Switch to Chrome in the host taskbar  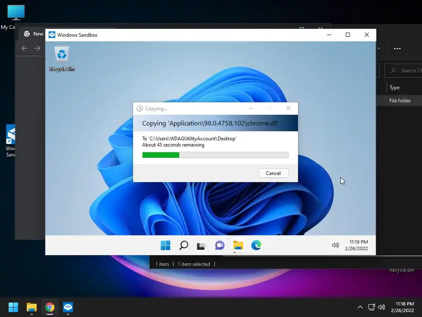(50, 307)
